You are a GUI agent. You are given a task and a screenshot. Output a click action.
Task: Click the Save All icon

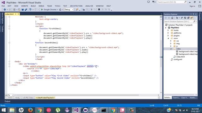point(26,10)
